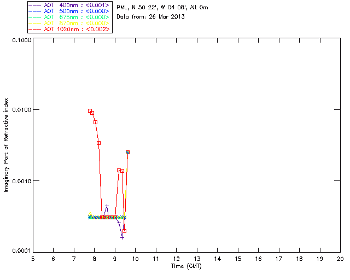Click the PML station coordinates title line
350x280 pixels.
click(x=162, y=8)
